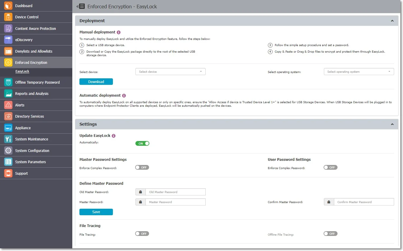Click the Settings section header title
The width and height of the screenshot is (403, 251).
[x=88, y=124]
